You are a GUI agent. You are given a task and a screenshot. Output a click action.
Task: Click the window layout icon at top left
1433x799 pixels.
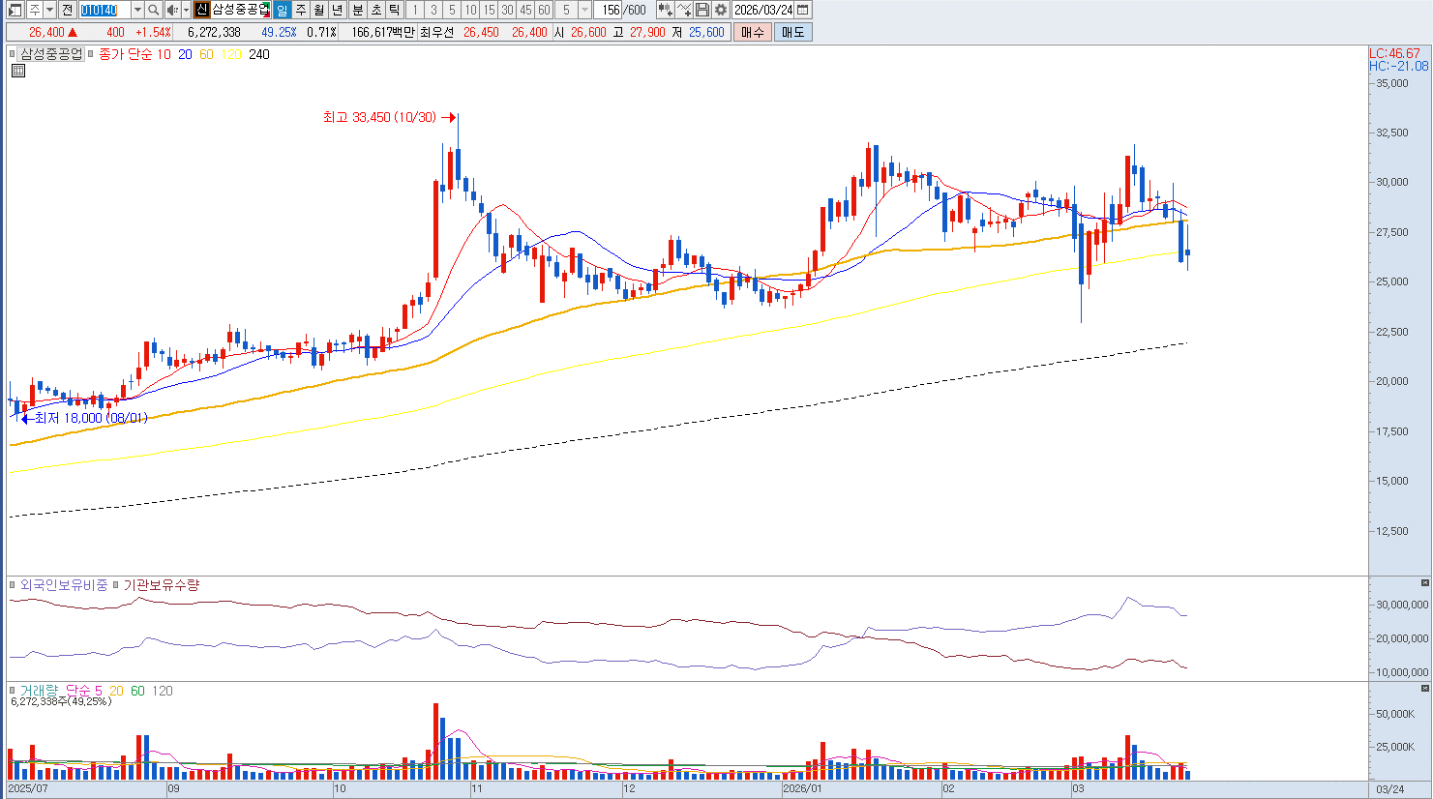(x=15, y=10)
